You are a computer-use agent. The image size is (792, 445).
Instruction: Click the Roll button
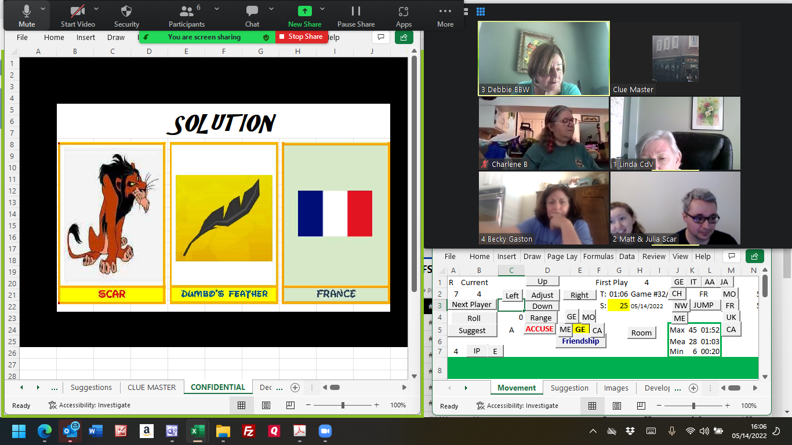[x=474, y=318]
